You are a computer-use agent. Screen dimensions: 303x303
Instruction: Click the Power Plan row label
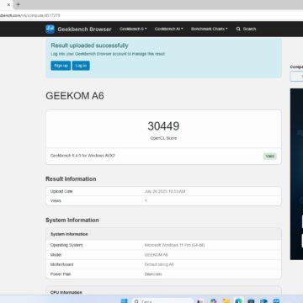pyautogui.click(x=61, y=274)
